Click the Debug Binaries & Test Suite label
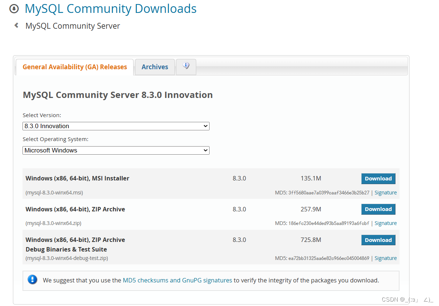Viewport: 439px width, 306px height. (66, 249)
